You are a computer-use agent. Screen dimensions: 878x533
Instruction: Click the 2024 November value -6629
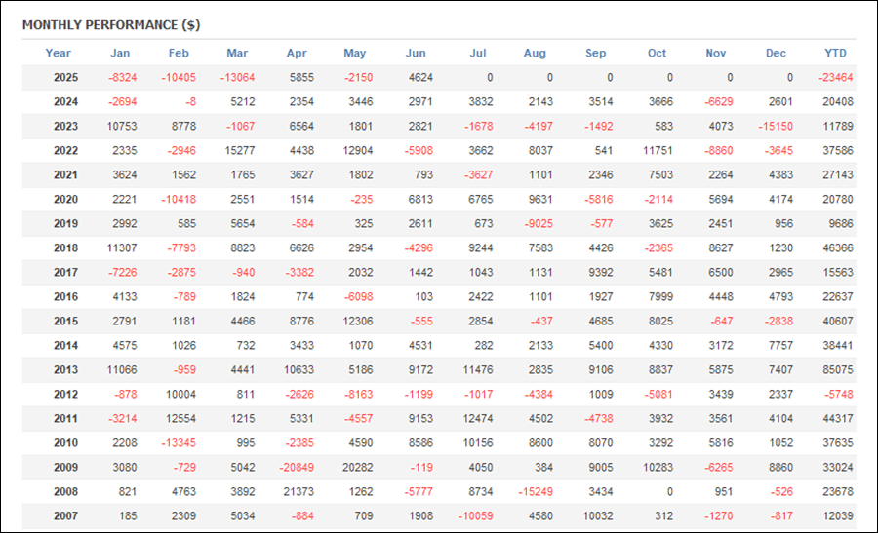718,101
